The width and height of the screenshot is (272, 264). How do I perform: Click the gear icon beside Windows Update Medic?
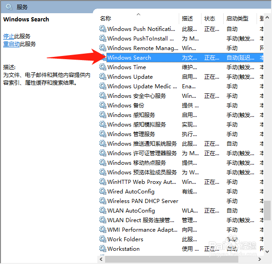pos(102,86)
